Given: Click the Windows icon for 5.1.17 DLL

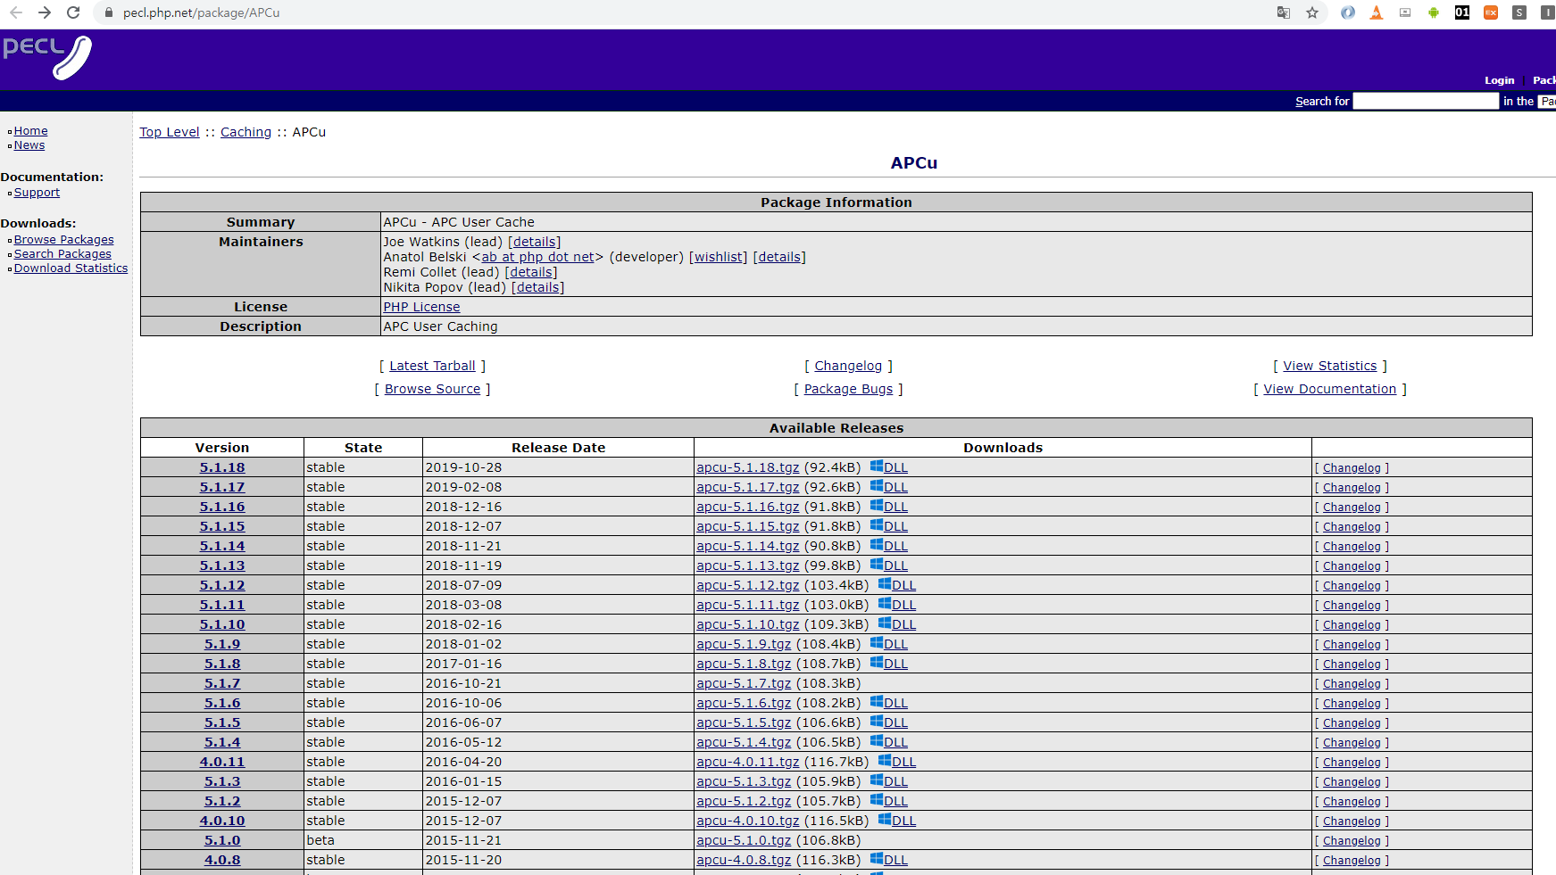Looking at the screenshot, I should (877, 486).
